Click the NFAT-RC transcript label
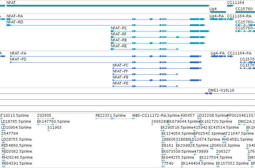255x168 pixels. pos(119,28)
